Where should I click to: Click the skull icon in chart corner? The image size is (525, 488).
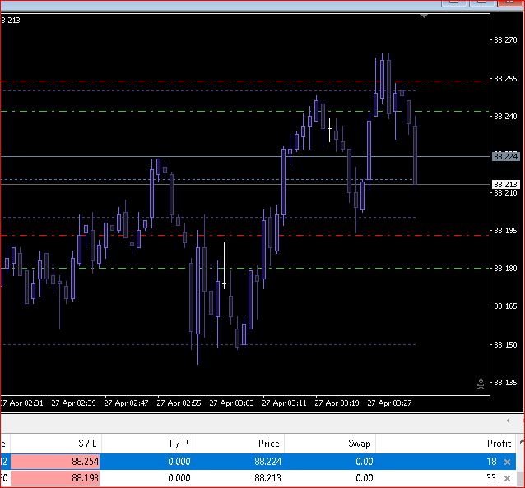481,383
